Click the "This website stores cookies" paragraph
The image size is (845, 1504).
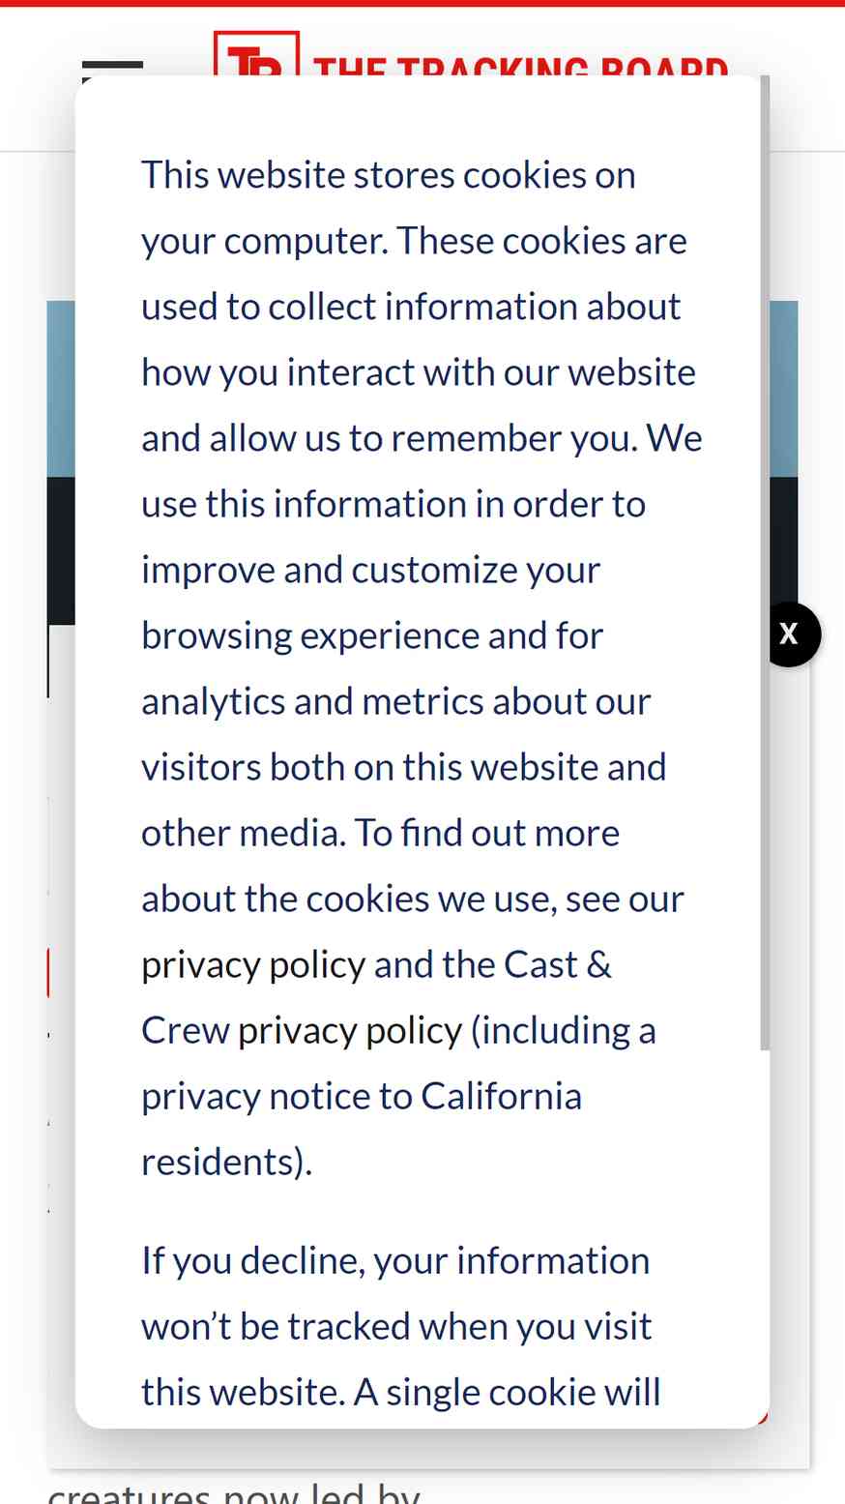422,668
